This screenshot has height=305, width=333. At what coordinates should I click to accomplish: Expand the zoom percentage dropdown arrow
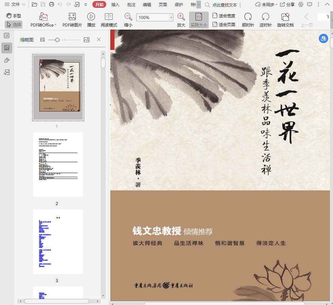click(171, 17)
